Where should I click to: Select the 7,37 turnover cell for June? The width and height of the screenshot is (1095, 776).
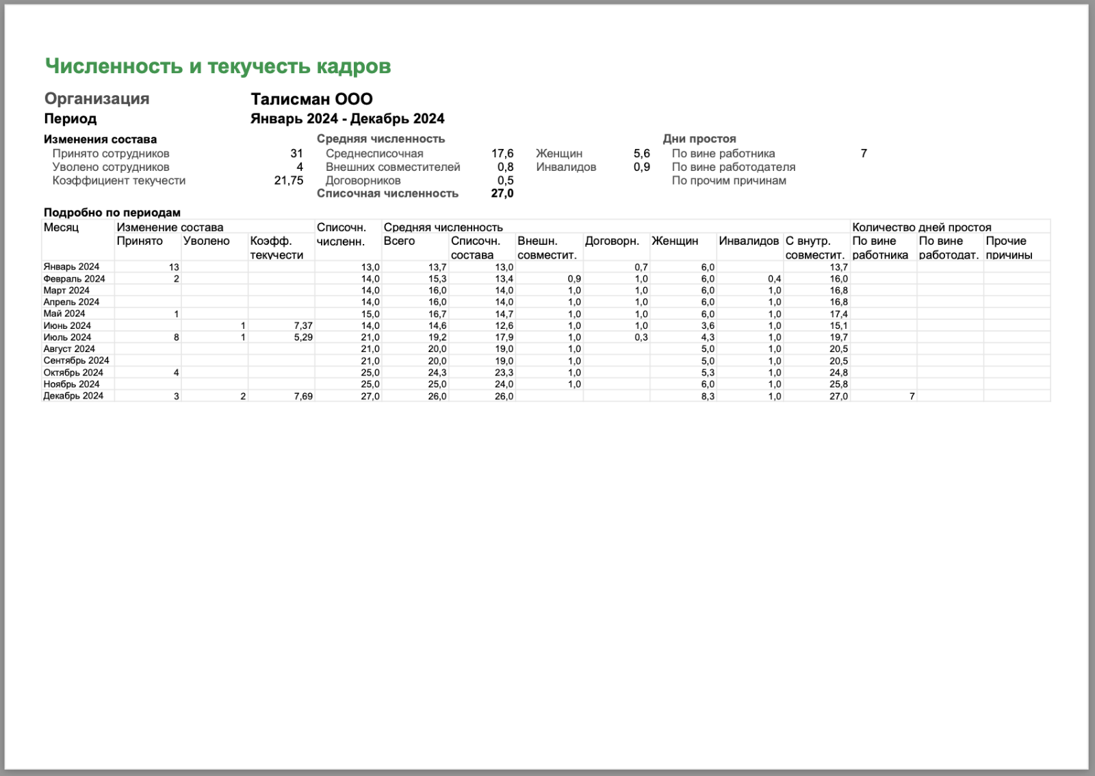pos(302,326)
